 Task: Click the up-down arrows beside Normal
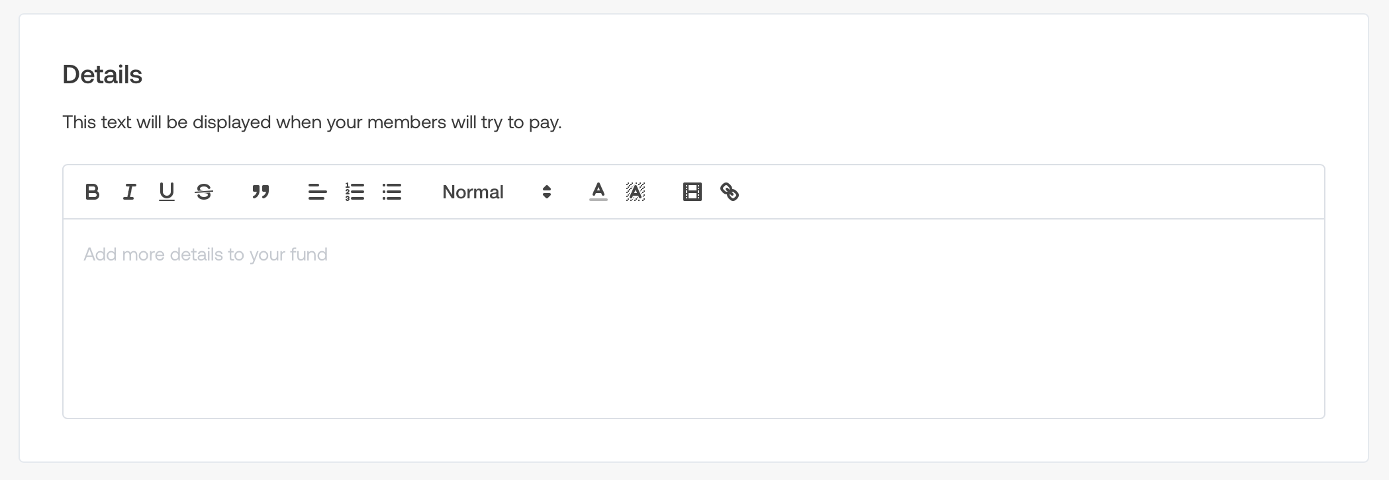(547, 192)
